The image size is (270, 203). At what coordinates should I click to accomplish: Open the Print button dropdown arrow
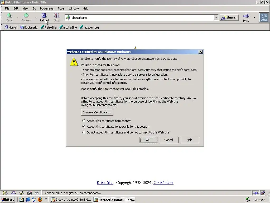254,17
